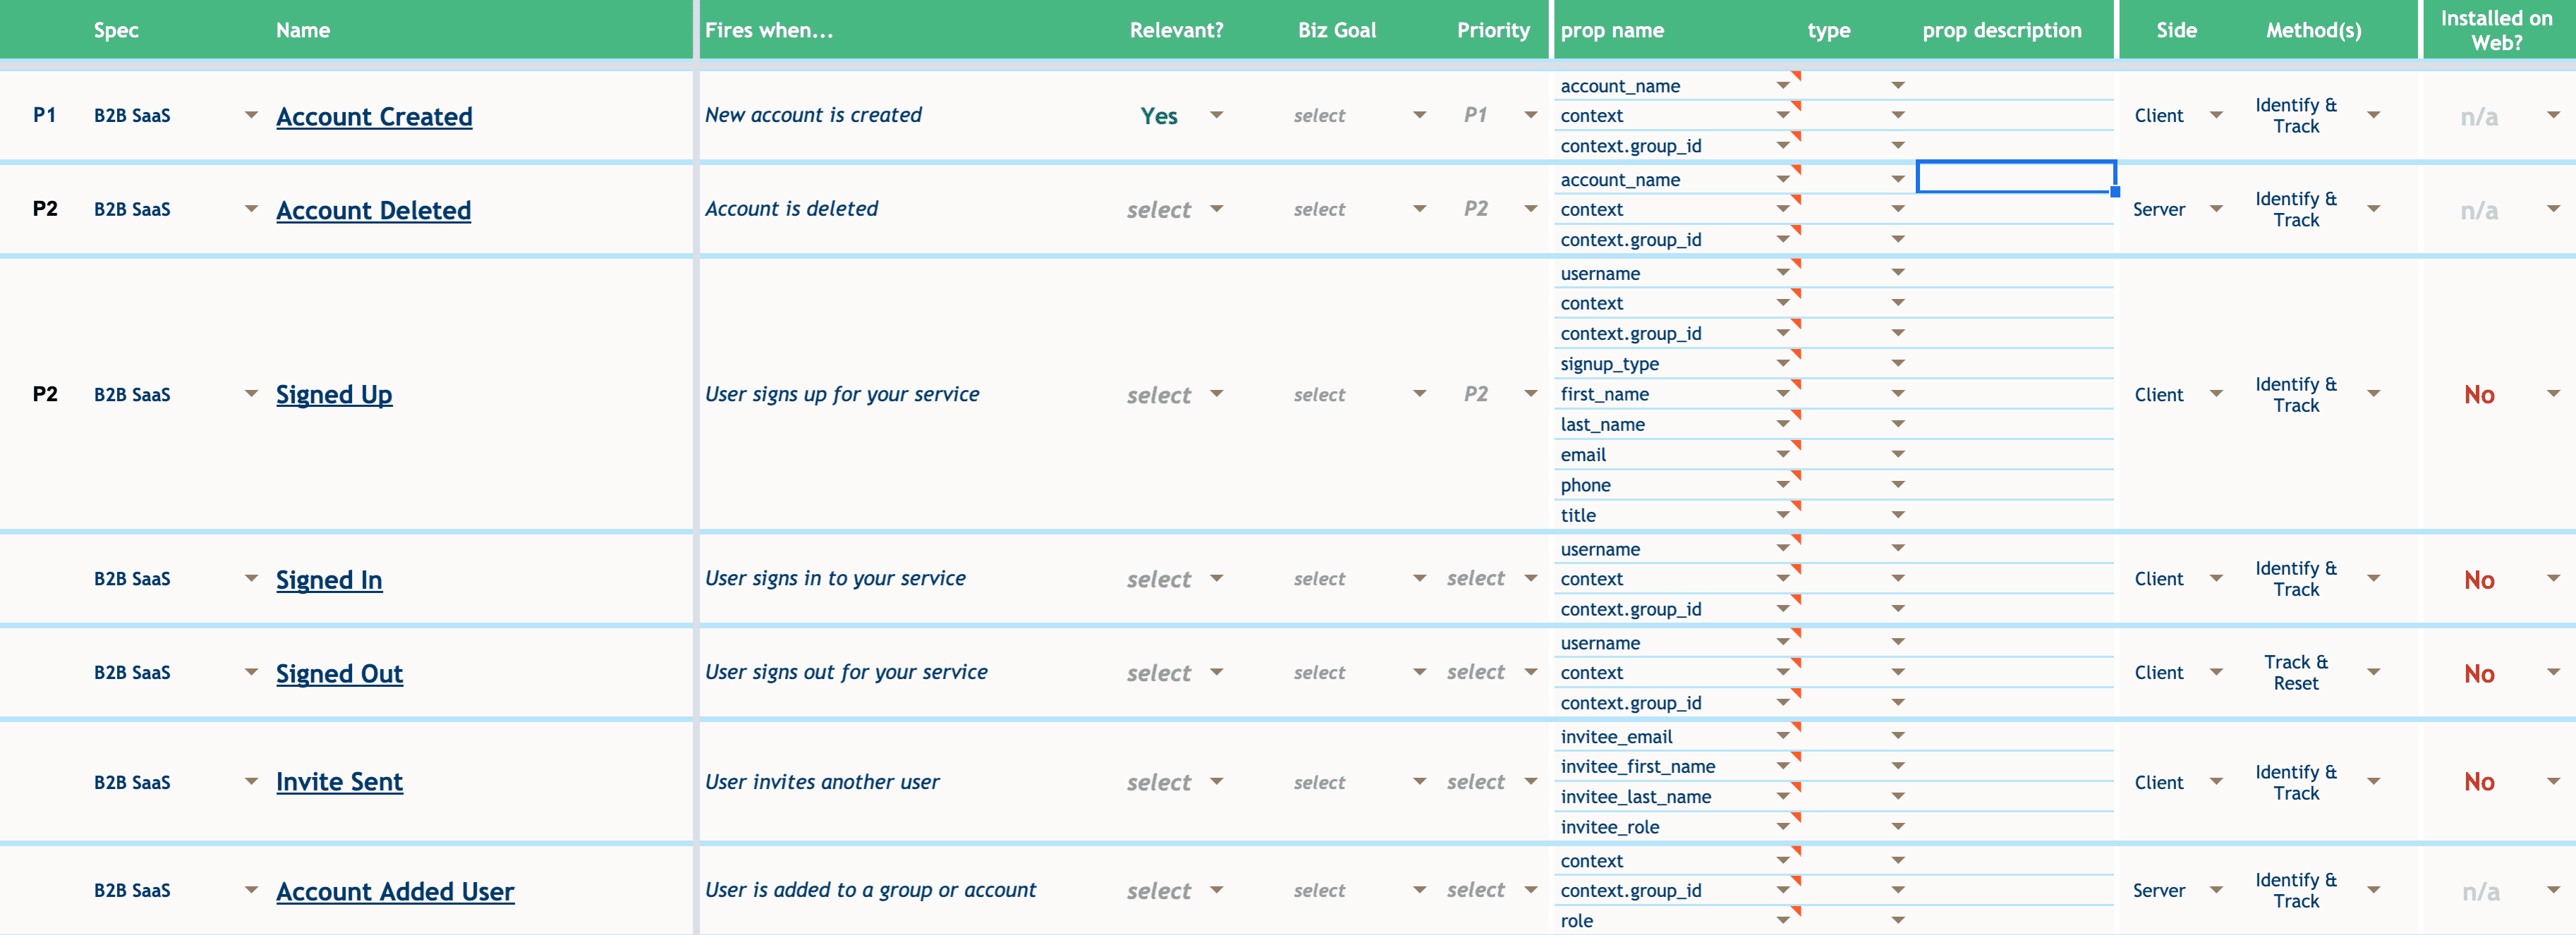Viewport: 2576px width, 935px height.
Task: Open the Track & Reset methods dropdown
Action: click(2375, 672)
